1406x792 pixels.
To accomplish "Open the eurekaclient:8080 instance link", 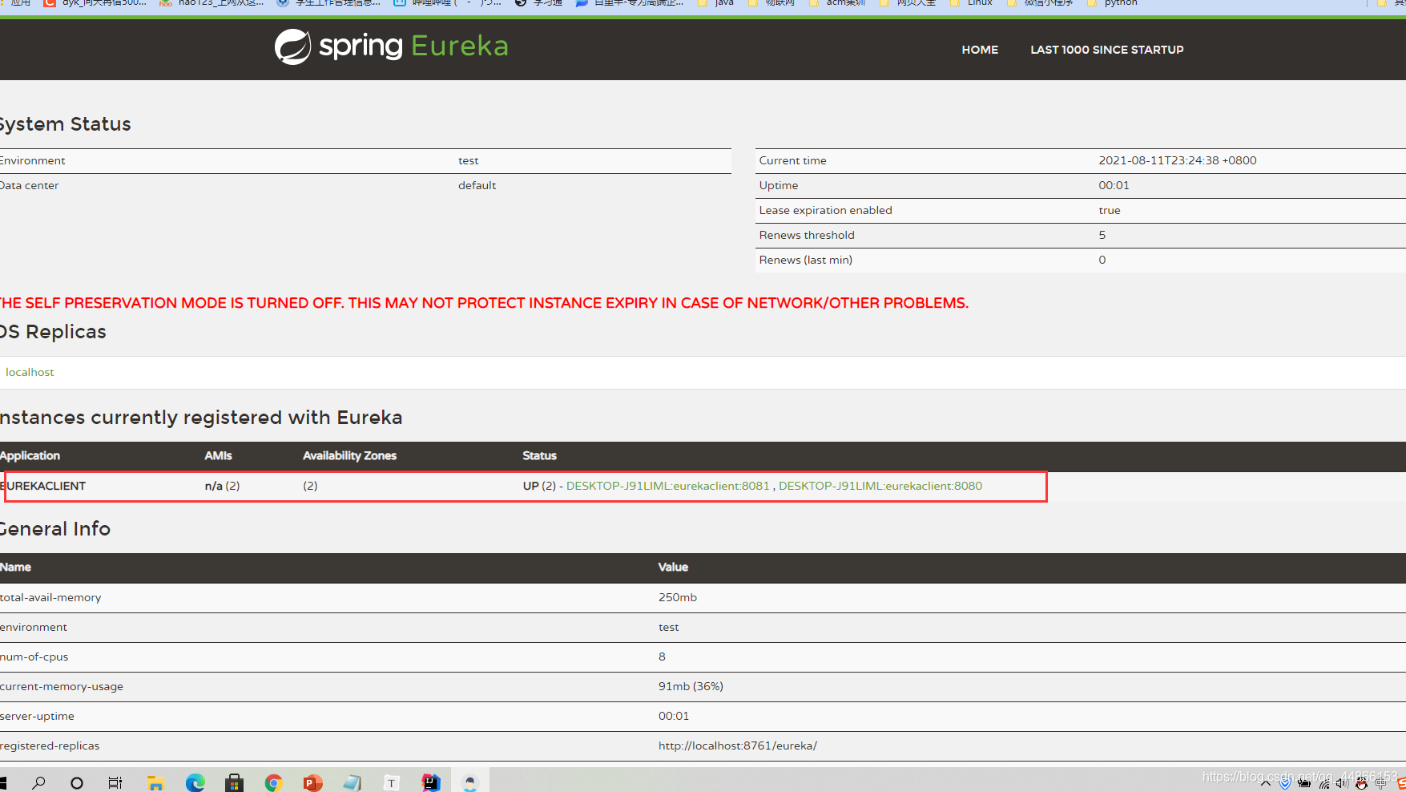I will [x=880, y=486].
